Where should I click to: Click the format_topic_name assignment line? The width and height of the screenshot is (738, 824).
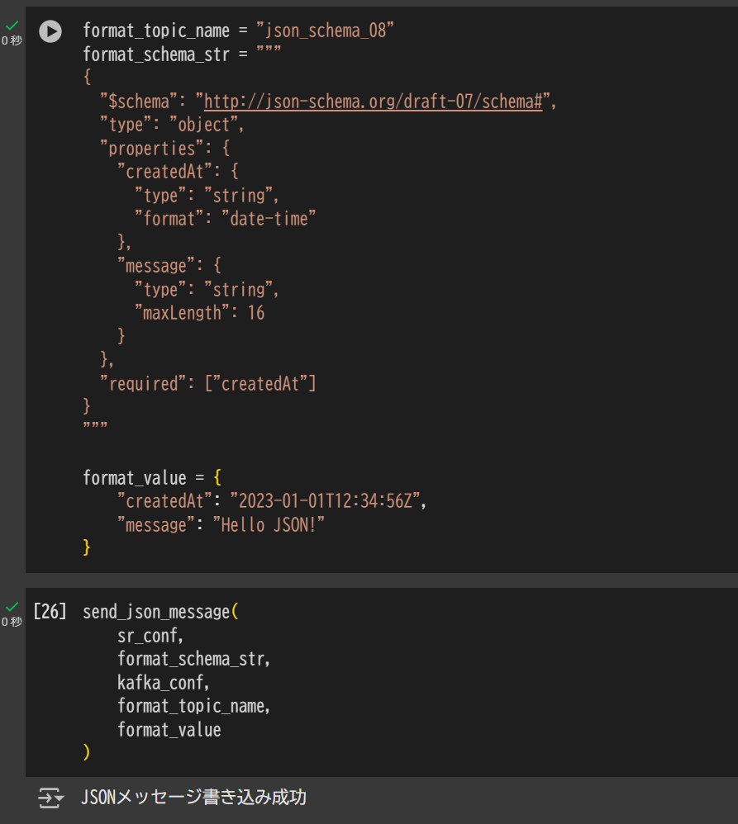point(238,31)
